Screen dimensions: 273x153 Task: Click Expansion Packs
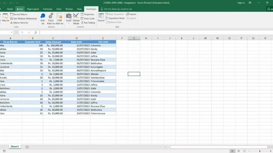tap(115, 18)
